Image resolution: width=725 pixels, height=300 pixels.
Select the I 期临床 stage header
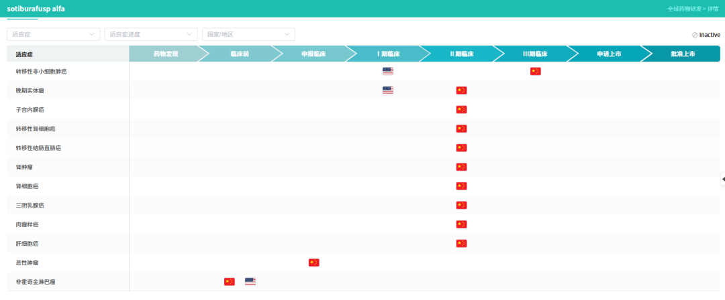(x=387, y=54)
